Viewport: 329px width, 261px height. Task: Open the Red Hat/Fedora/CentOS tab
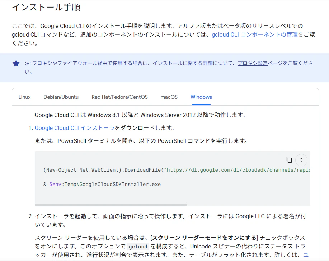(119, 97)
